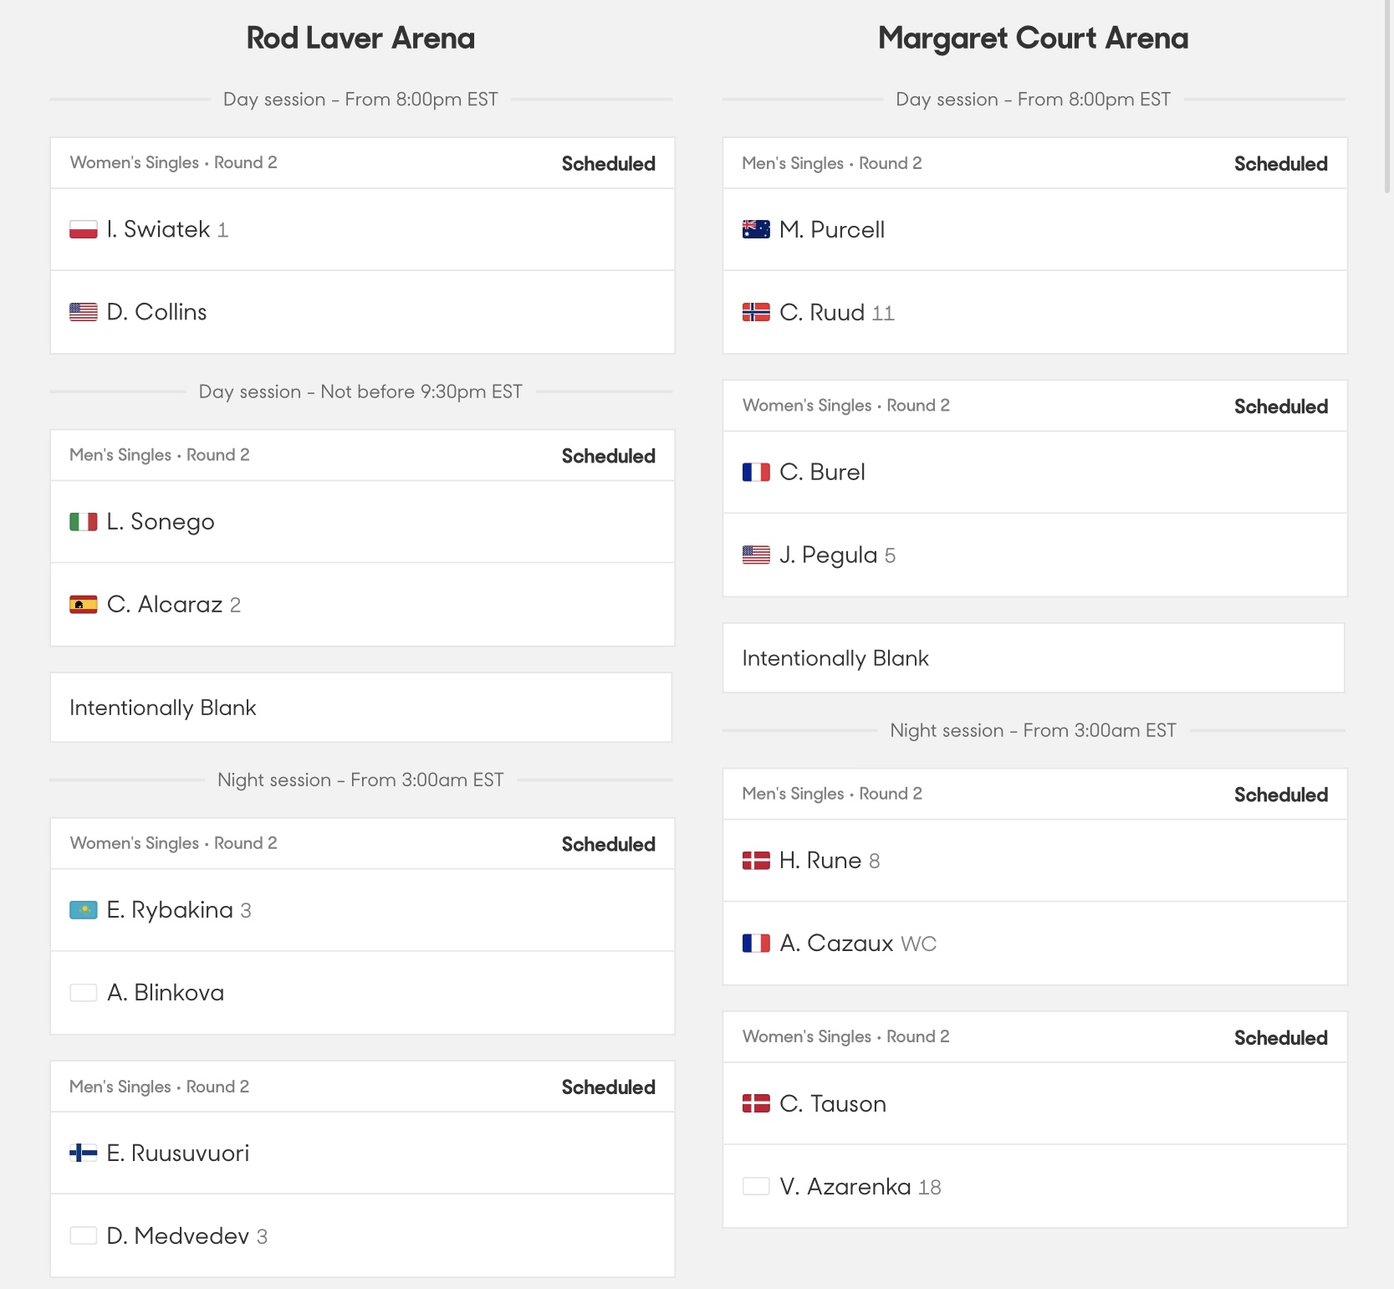Image resolution: width=1394 pixels, height=1289 pixels.
Task: Click the Australian flag beside M. Purcell
Action: tap(756, 229)
